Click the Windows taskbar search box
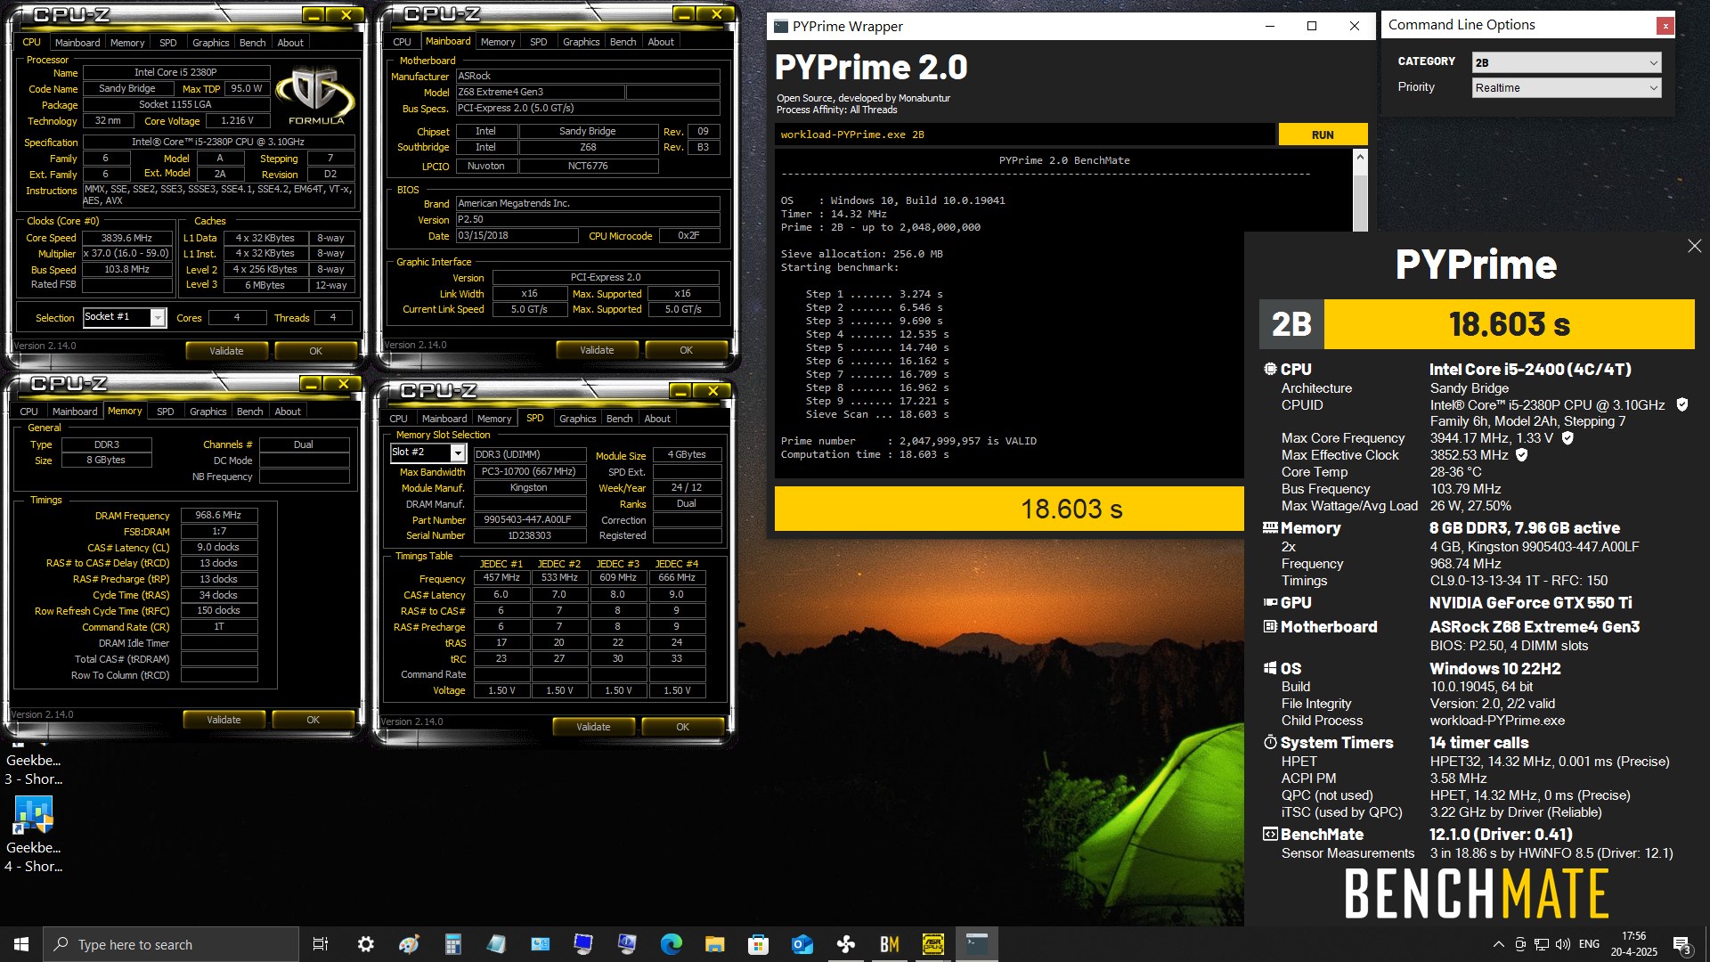 pos(171,944)
